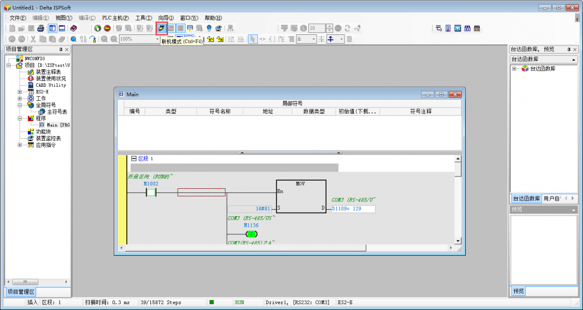This screenshot has width=583, height=310.
Task: Open the purple help book icon
Action: pyautogui.click(x=73, y=28)
